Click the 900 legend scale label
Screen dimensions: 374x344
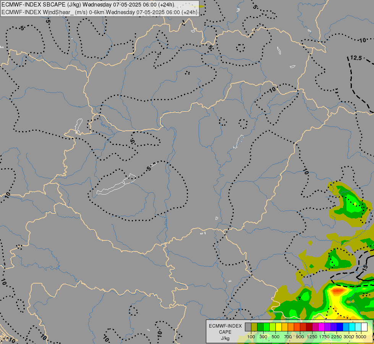[x=300, y=337]
